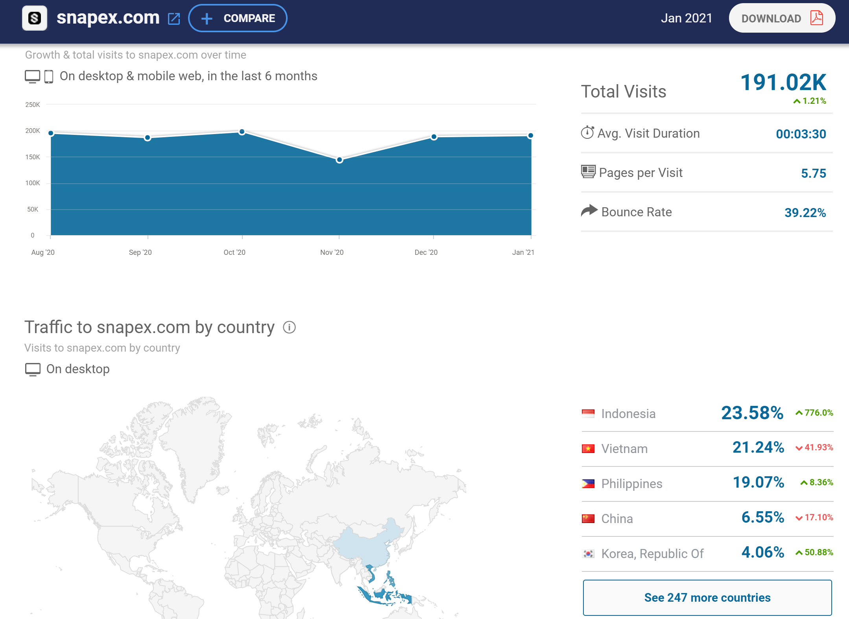Click the Pages per Visit newspaper icon

[x=588, y=172]
